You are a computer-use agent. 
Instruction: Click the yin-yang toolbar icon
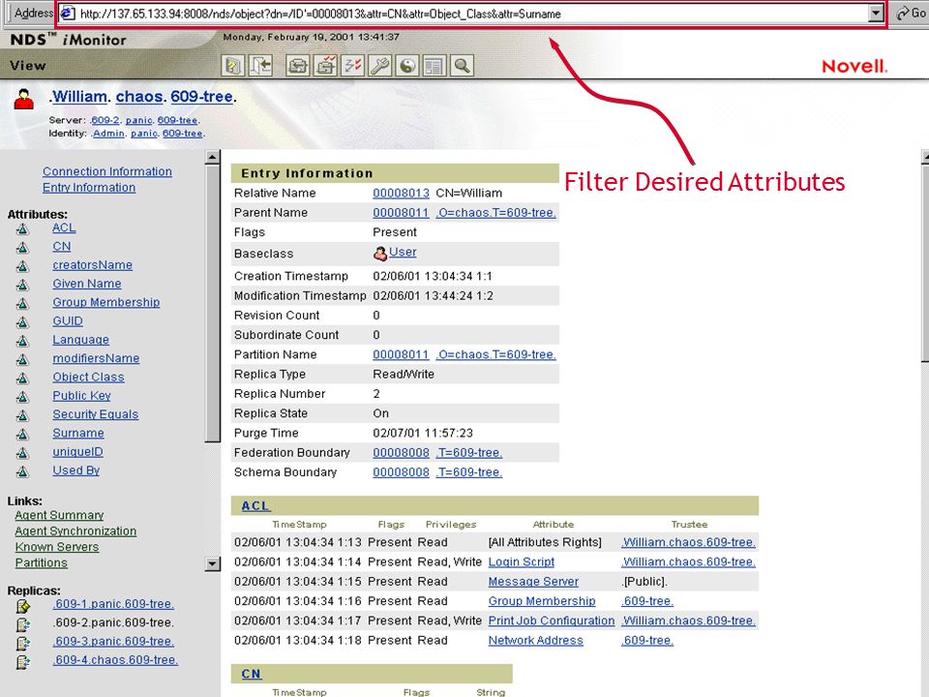[x=407, y=65]
